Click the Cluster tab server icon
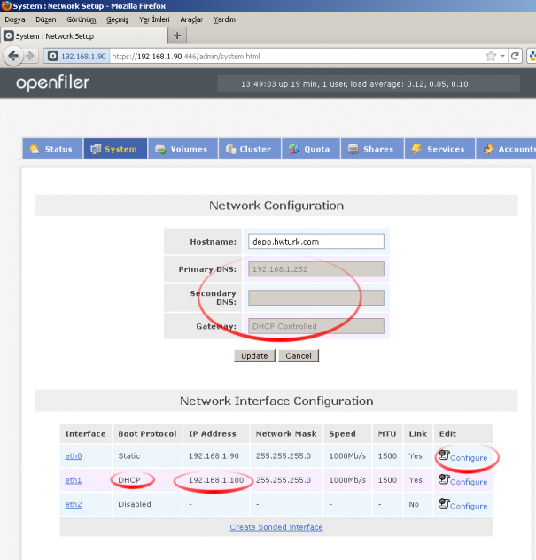 230,149
